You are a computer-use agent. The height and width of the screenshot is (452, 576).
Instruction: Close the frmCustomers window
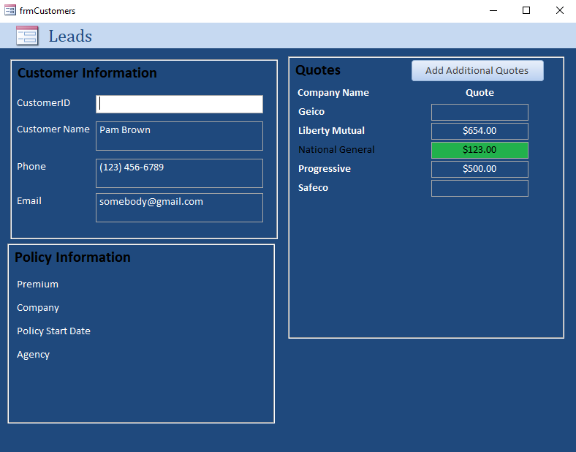pos(559,10)
